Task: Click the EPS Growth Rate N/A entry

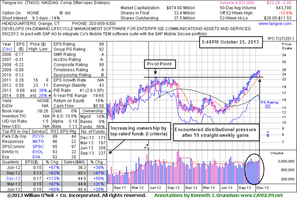Action: 78,80
